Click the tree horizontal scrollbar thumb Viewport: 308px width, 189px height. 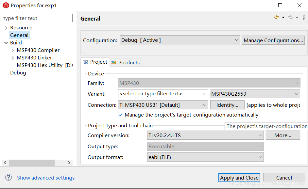[x=32, y=163]
